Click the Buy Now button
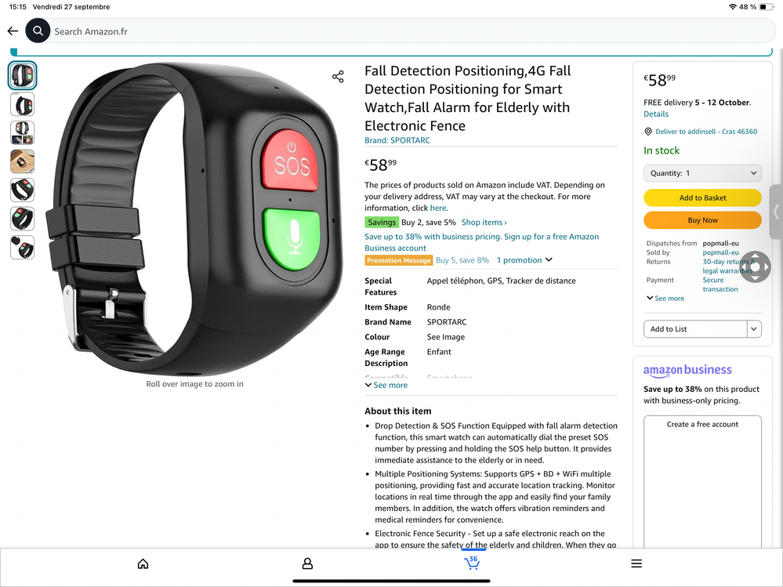Image resolution: width=783 pixels, height=587 pixels. 702,220
